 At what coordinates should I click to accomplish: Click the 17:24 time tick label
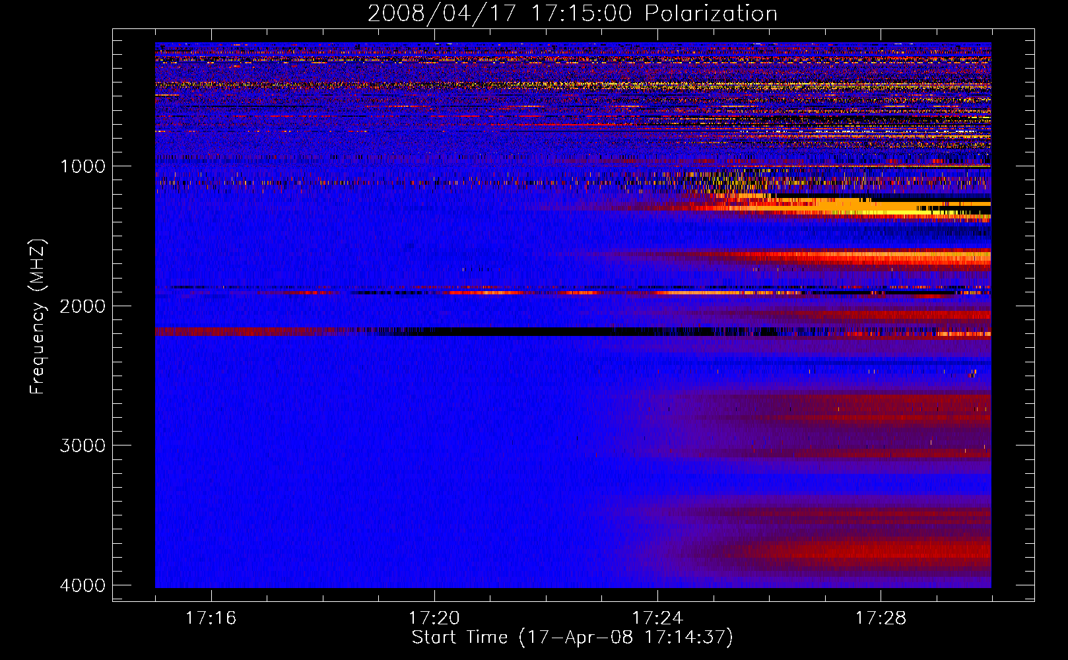point(657,618)
